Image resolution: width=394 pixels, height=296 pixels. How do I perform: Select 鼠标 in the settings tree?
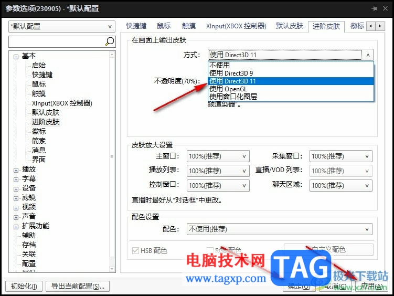(x=39, y=84)
